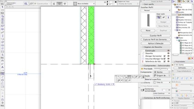Click the Novo button
This screenshot has height=109, width=194.
tap(148, 31)
